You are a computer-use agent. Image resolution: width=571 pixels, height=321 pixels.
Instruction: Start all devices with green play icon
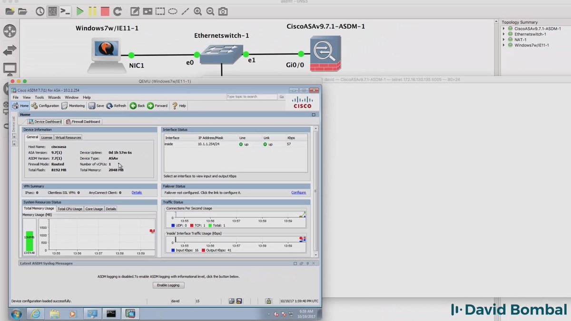click(x=80, y=11)
